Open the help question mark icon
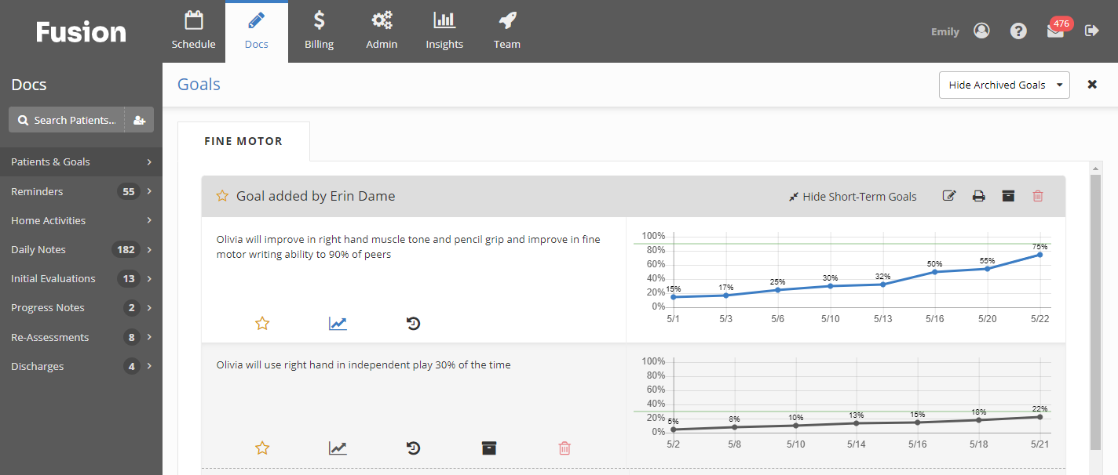This screenshot has height=475, width=1118. (x=1018, y=31)
